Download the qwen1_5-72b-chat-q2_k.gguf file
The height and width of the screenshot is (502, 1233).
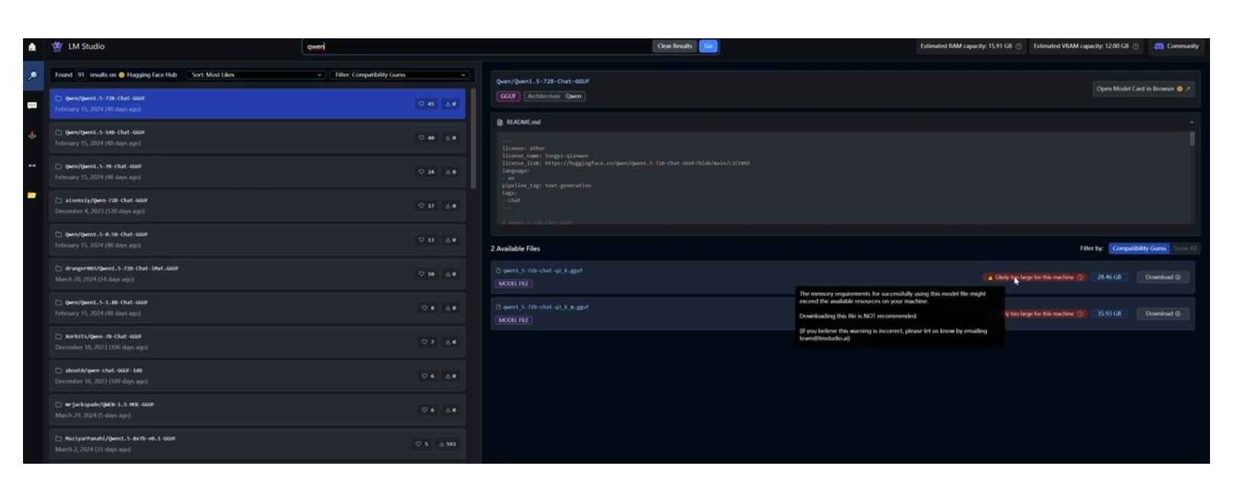tap(1162, 278)
